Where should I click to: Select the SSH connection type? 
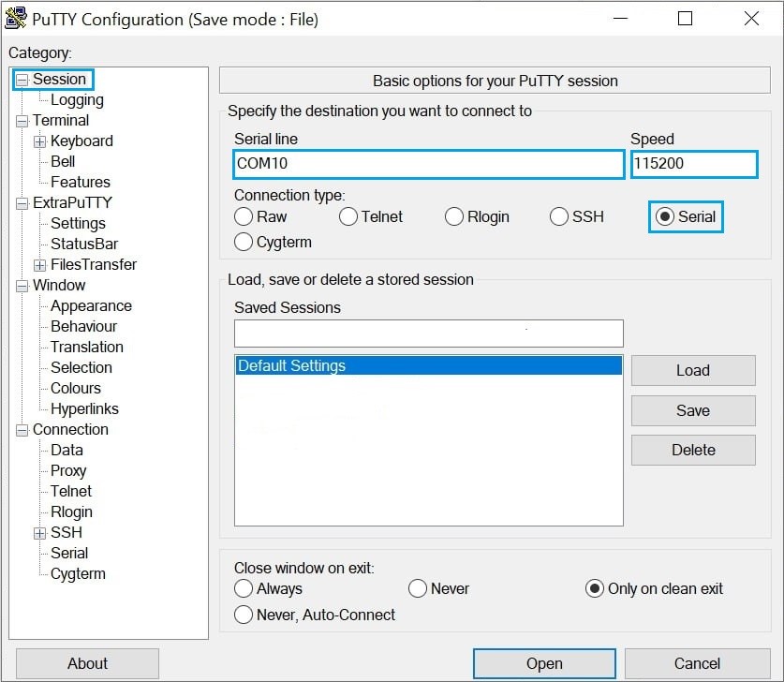[x=577, y=216]
